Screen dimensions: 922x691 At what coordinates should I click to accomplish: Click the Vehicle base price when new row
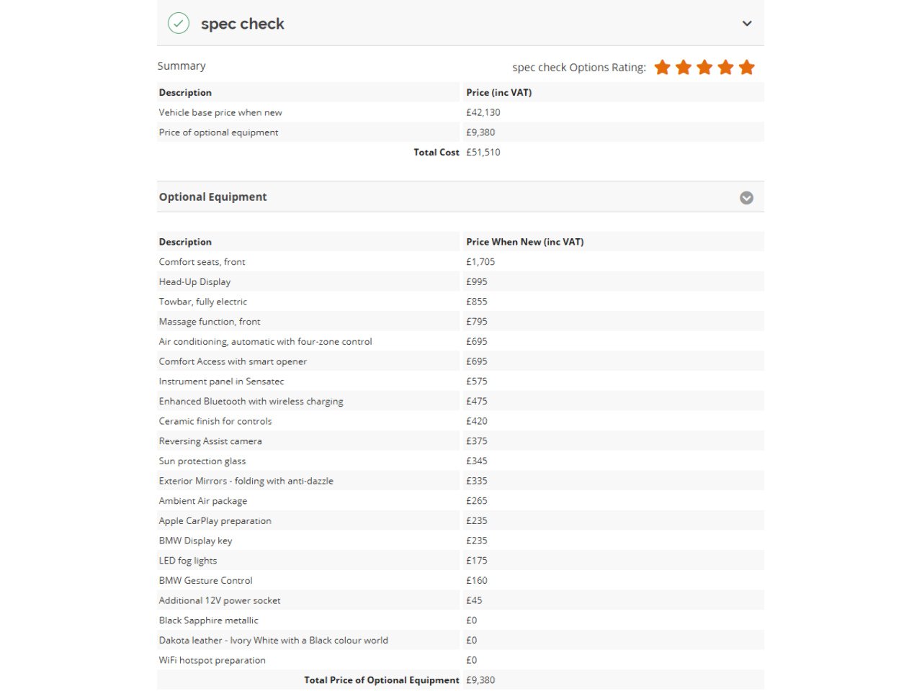(460, 112)
